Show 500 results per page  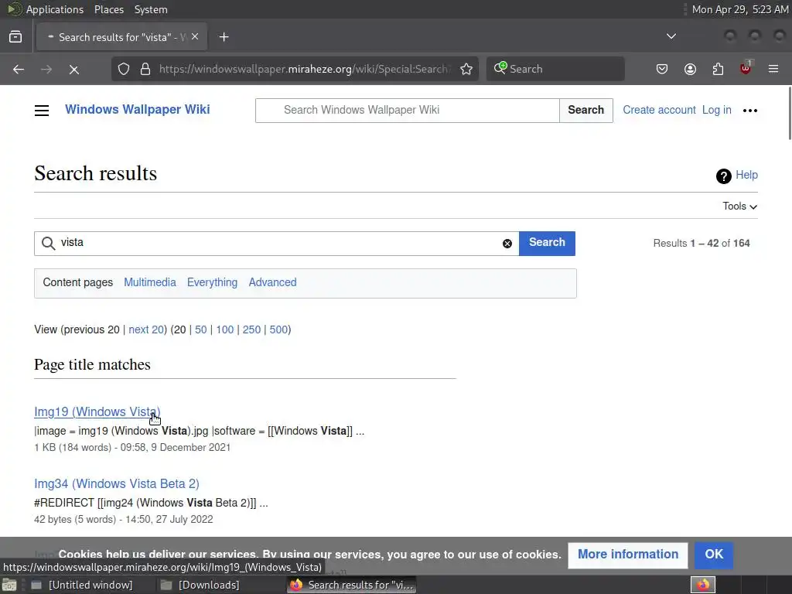tap(278, 329)
